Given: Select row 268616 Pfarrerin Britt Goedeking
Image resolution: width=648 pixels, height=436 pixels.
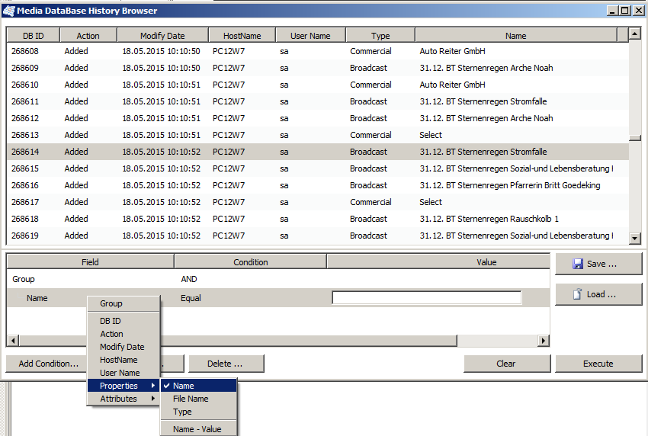Looking at the screenshot, I should pos(318,185).
